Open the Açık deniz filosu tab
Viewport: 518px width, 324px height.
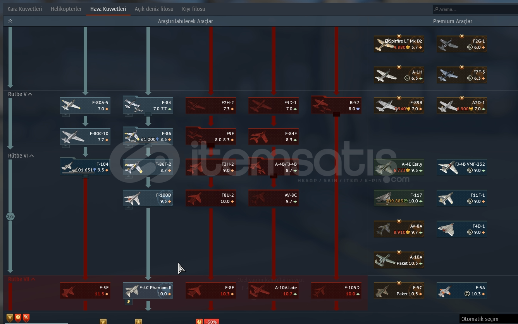pyautogui.click(x=154, y=9)
